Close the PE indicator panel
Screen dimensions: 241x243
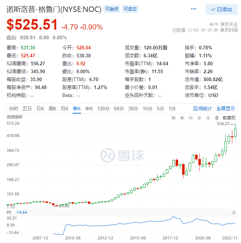[234, 213]
